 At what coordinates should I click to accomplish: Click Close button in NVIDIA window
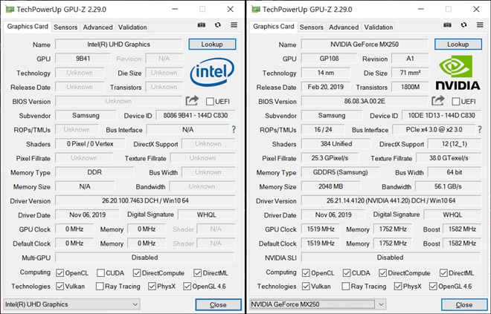point(464,304)
